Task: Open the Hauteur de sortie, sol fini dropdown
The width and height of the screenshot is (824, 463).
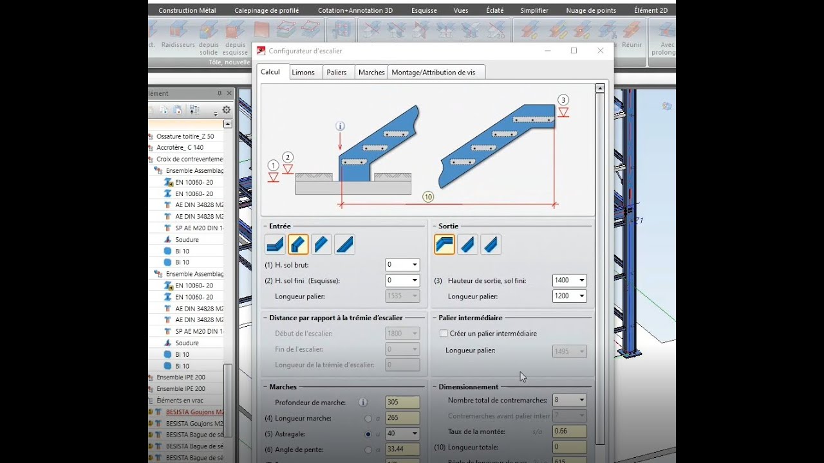Action: [582, 280]
